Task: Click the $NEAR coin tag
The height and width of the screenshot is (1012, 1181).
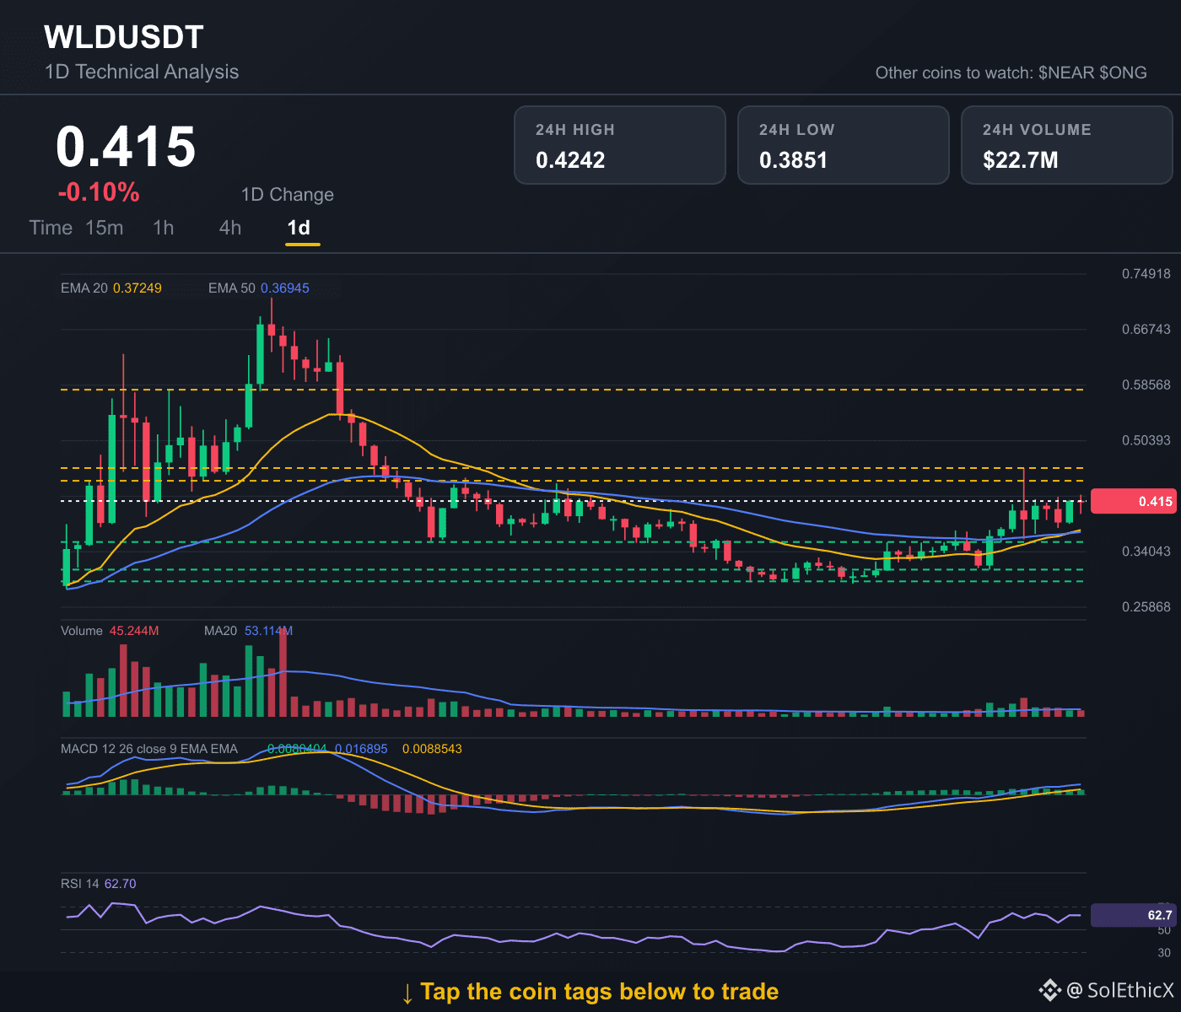Action: 1066,73
